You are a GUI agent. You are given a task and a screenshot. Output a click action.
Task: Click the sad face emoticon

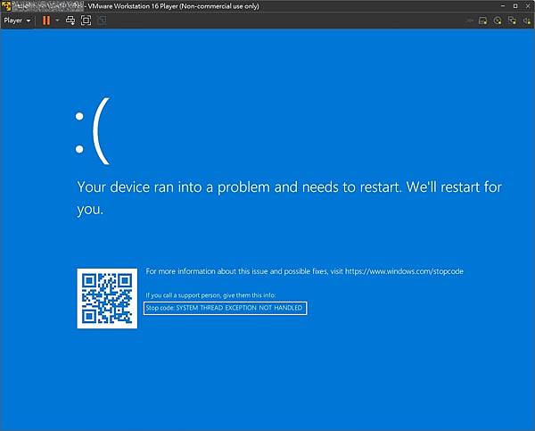click(x=93, y=131)
